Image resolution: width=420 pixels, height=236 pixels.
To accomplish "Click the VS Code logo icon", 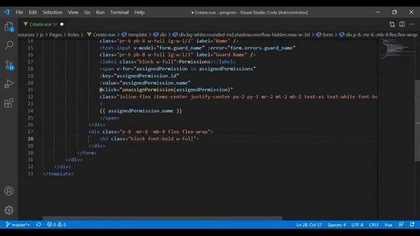I will [x=7, y=12].
